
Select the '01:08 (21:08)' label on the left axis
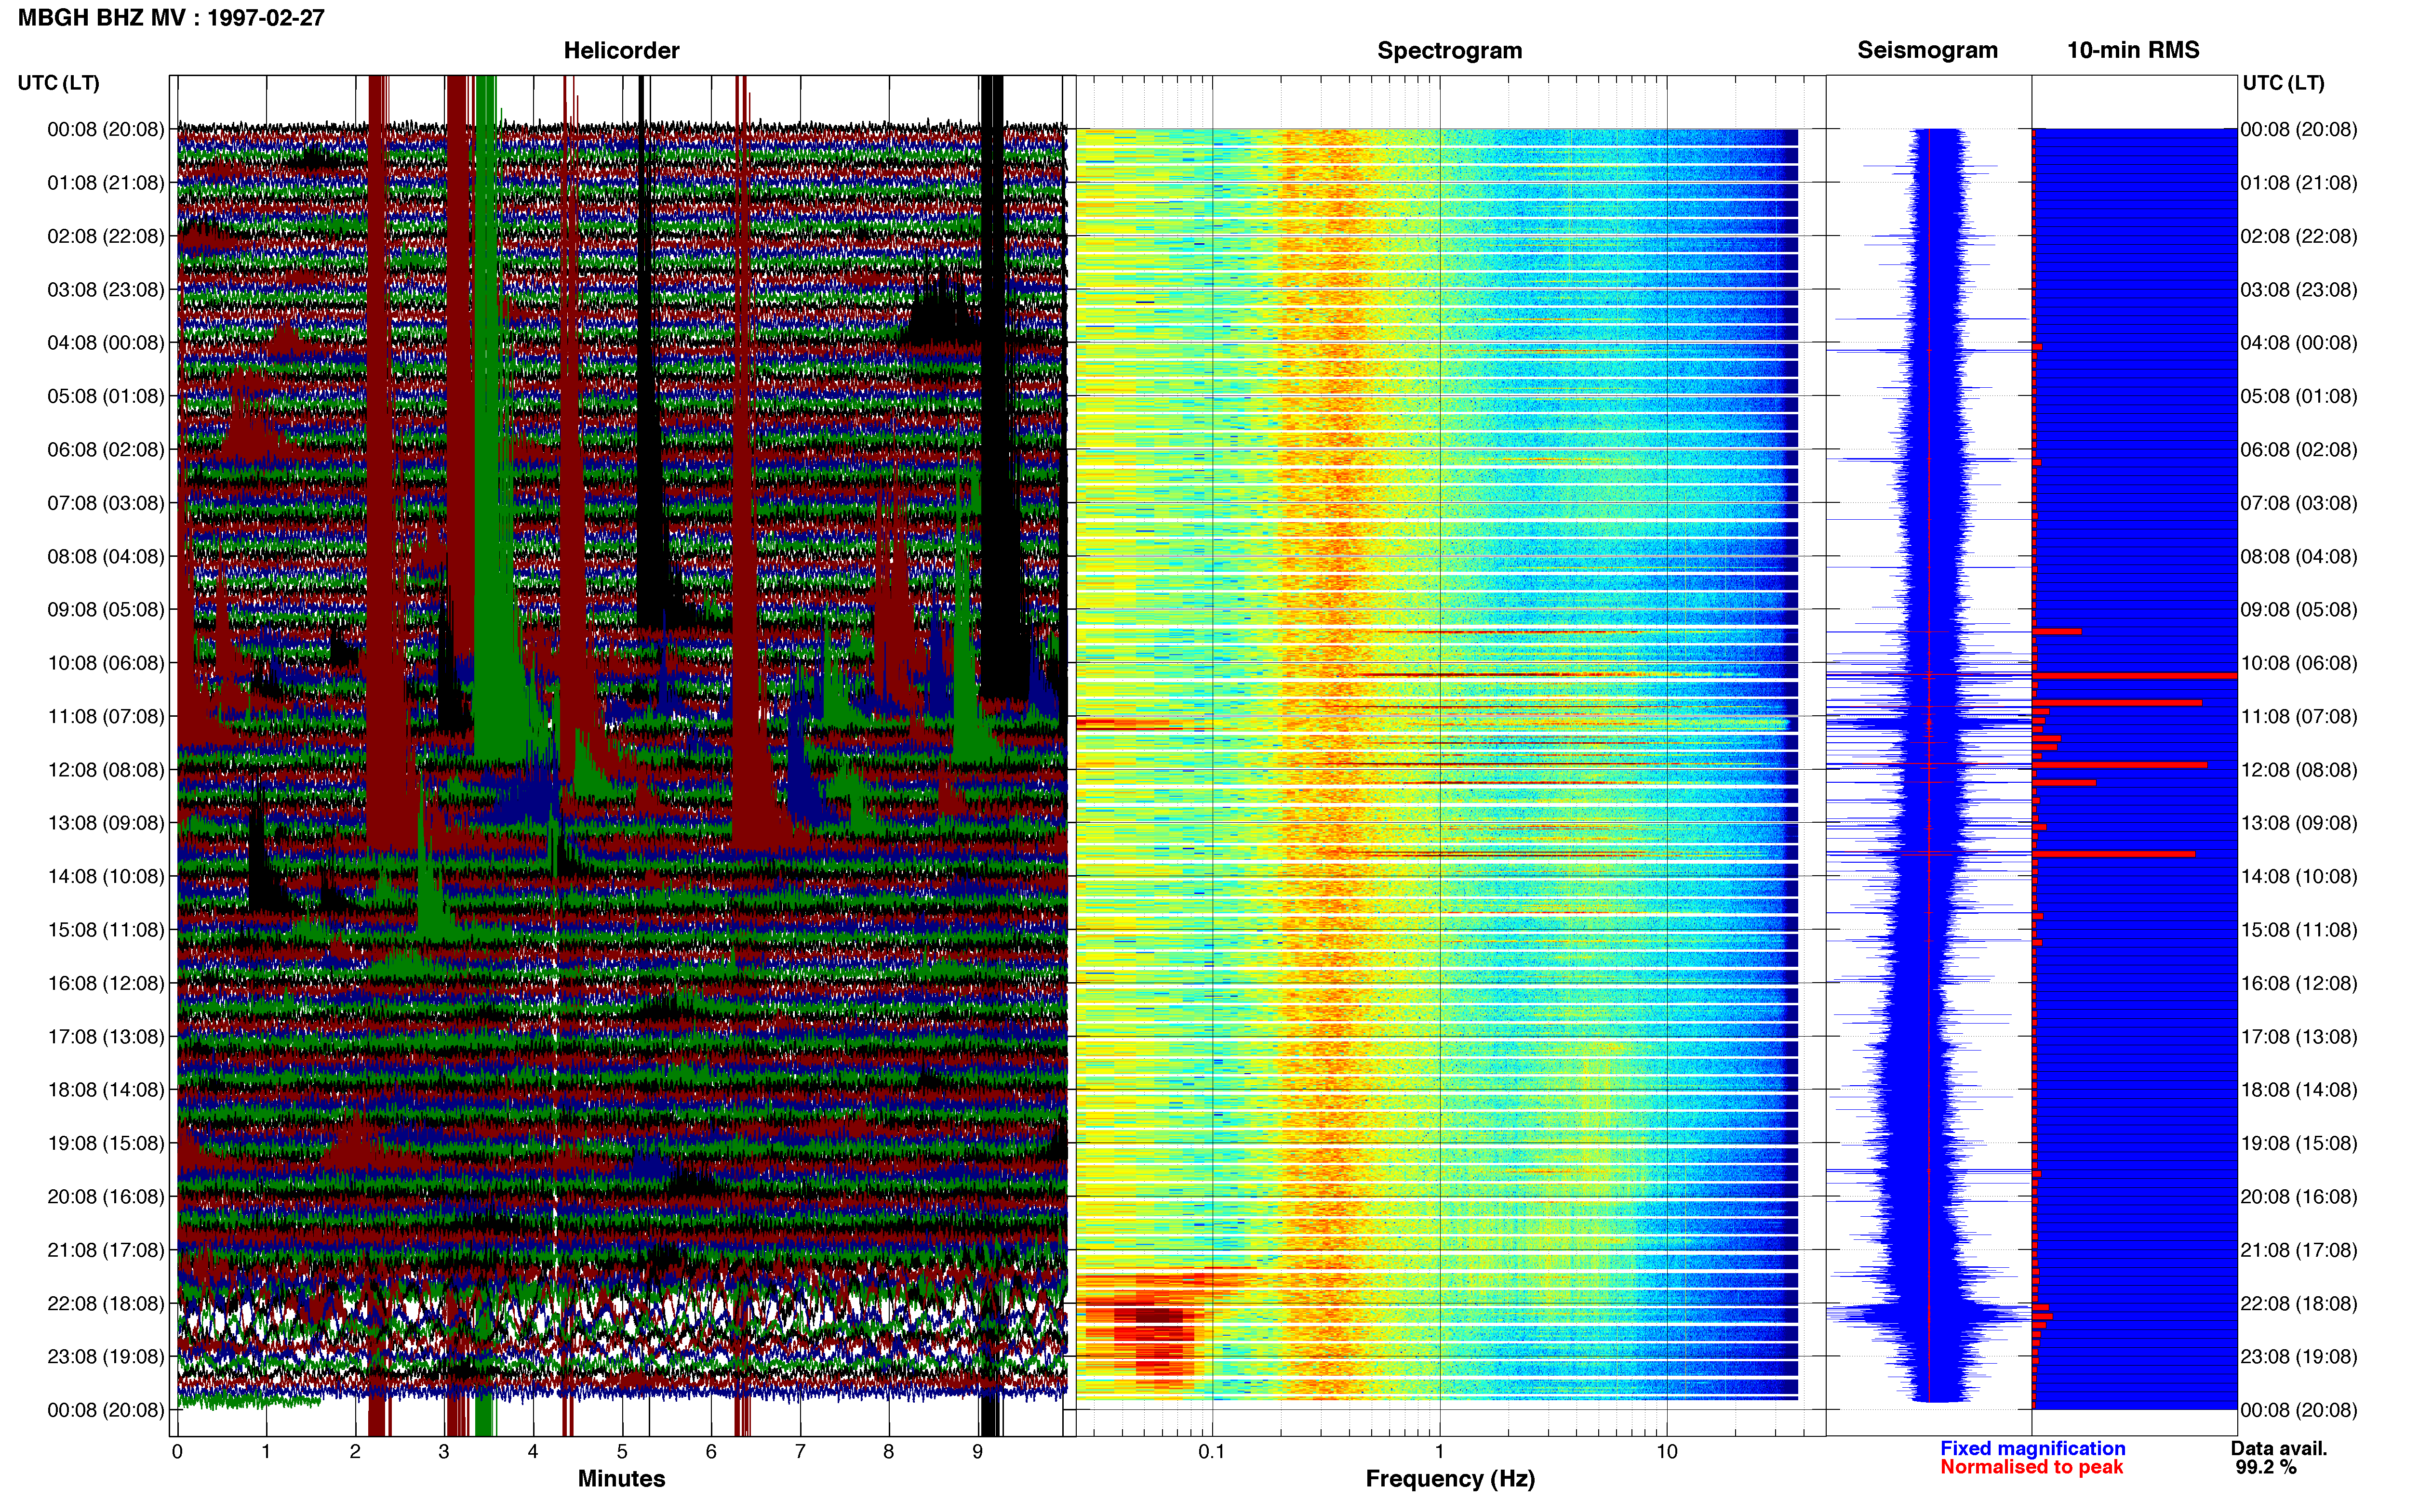coord(105,183)
